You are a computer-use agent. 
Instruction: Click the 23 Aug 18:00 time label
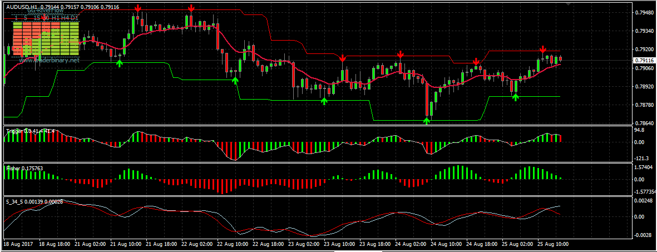click(376, 244)
